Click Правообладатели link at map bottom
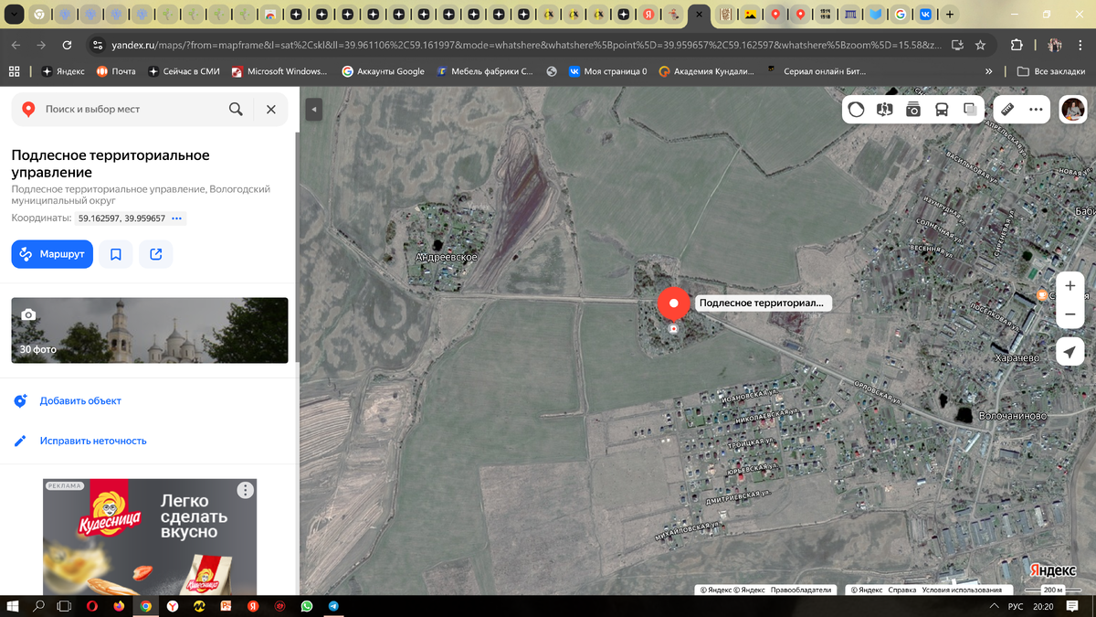Image resolution: width=1096 pixels, height=617 pixels. tap(801, 590)
